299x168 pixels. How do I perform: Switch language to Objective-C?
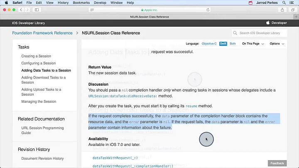point(209,44)
